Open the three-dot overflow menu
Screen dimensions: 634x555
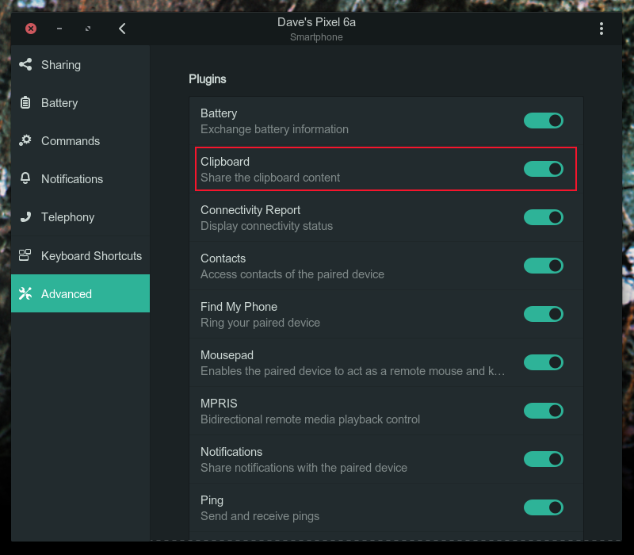pyautogui.click(x=602, y=29)
